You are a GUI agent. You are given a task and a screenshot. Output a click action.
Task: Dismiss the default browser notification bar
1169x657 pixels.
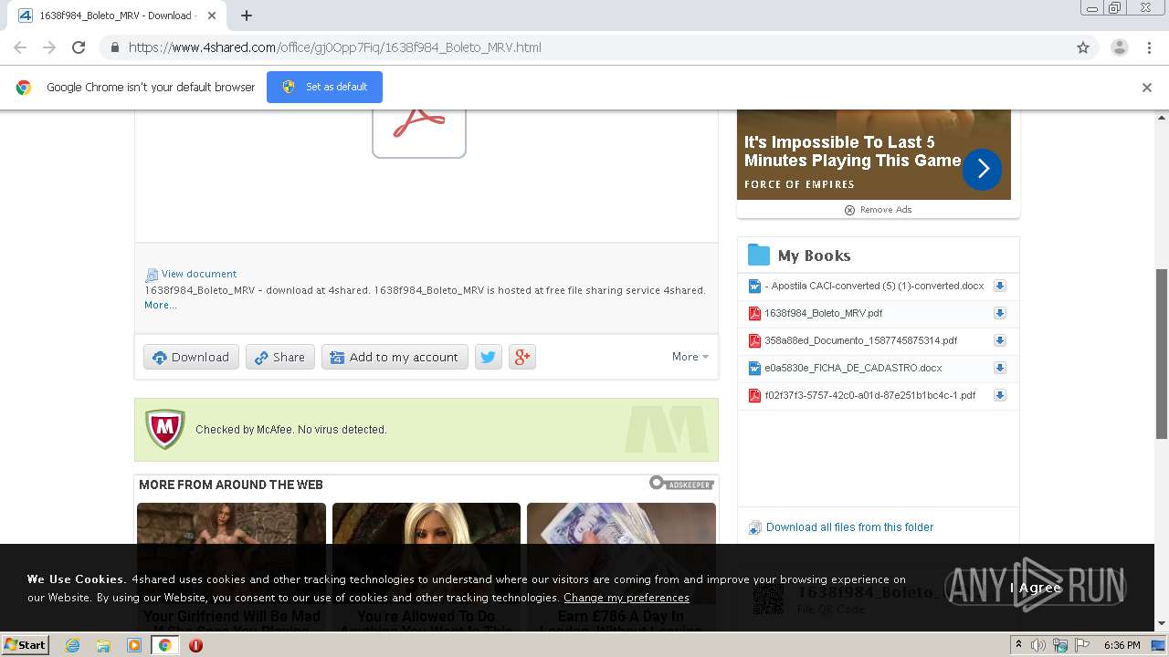(1147, 88)
